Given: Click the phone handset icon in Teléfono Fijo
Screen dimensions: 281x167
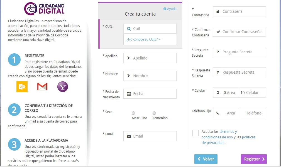Looking at the screenshot, I should pos(218,113).
